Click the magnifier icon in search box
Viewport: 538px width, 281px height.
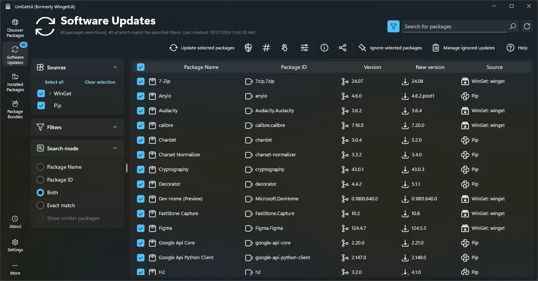point(512,26)
